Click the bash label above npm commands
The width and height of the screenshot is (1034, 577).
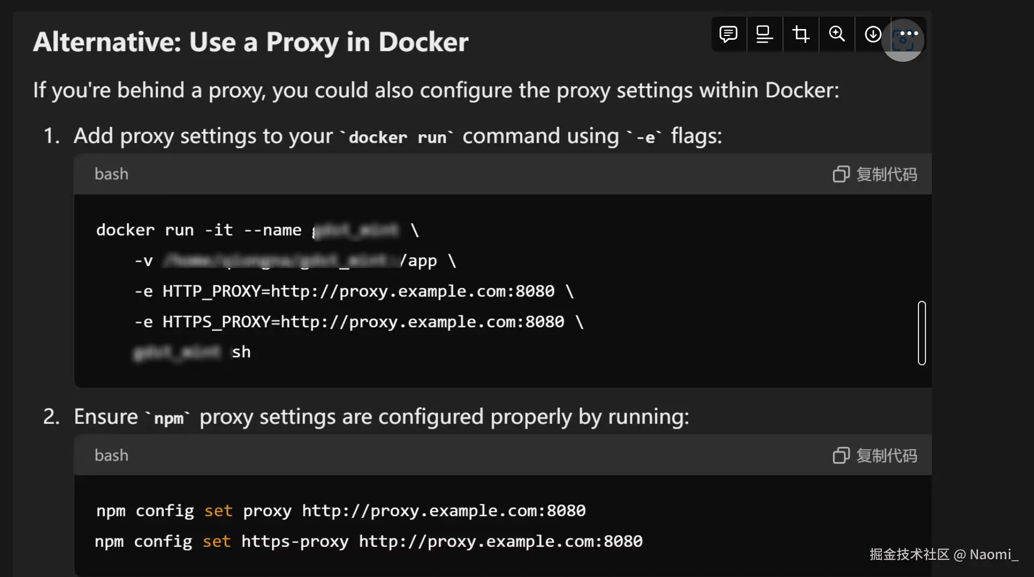(x=111, y=456)
